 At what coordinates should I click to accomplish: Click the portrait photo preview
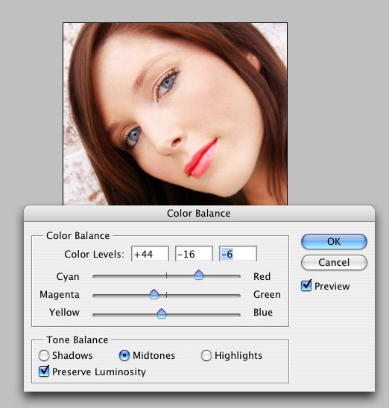point(175,114)
